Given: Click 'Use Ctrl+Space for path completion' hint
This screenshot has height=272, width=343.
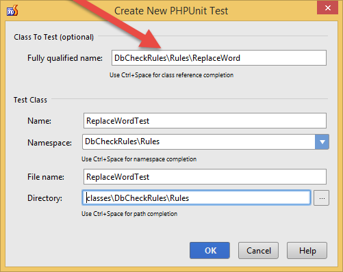Looking at the screenshot, I should pyautogui.click(x=129, y=214).
